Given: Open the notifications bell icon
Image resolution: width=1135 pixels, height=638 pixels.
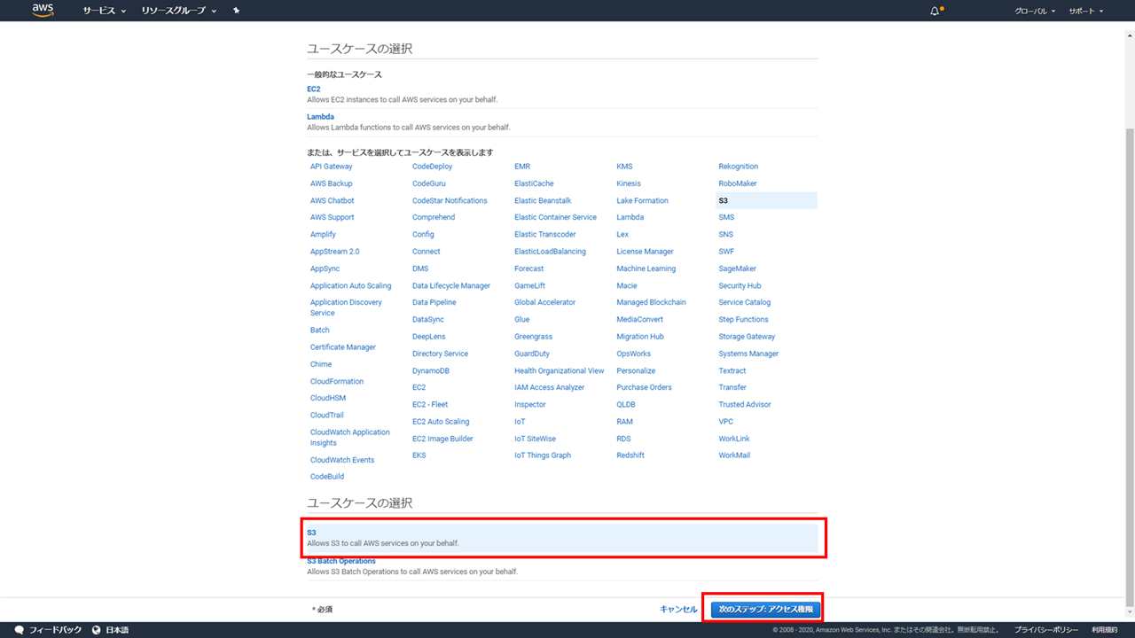Looking at the screenshot, I should point(935,11).
